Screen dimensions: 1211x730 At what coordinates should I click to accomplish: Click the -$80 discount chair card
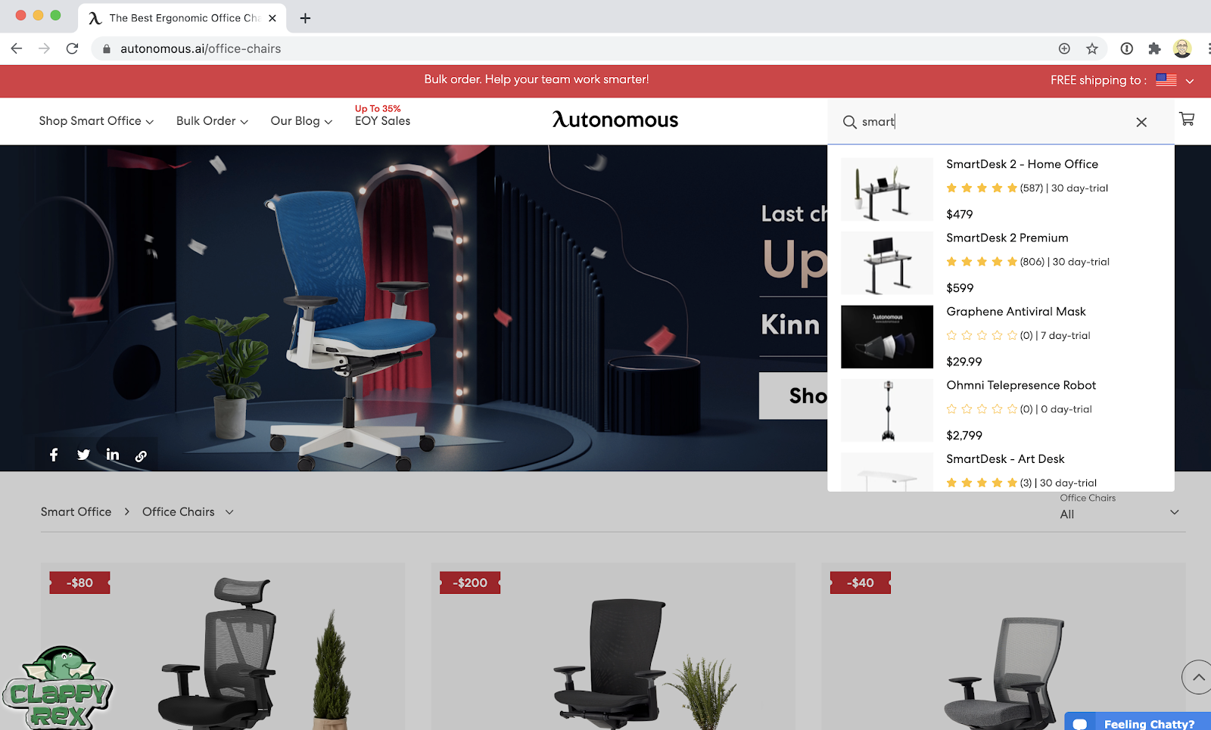(223, 647)
